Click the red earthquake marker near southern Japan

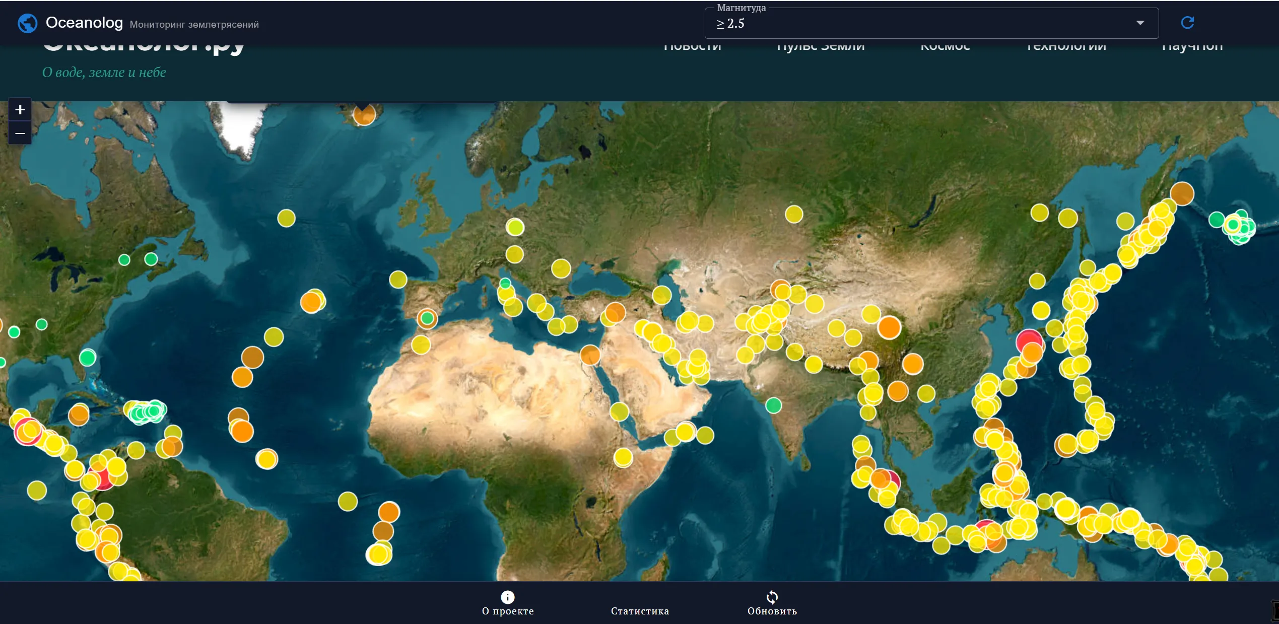(x=1029, y=340)
